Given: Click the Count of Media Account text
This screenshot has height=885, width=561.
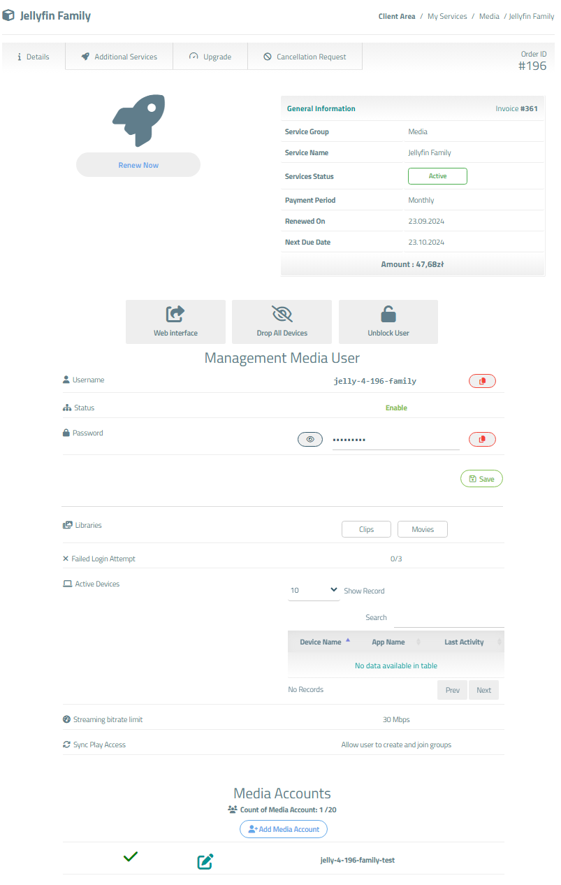Looking at the screenshot, I should click(289, 810).
